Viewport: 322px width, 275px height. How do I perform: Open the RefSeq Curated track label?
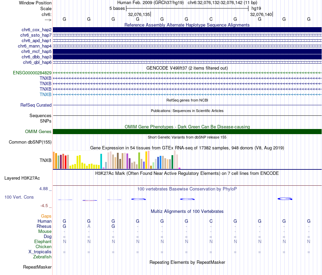pos(36,105)
